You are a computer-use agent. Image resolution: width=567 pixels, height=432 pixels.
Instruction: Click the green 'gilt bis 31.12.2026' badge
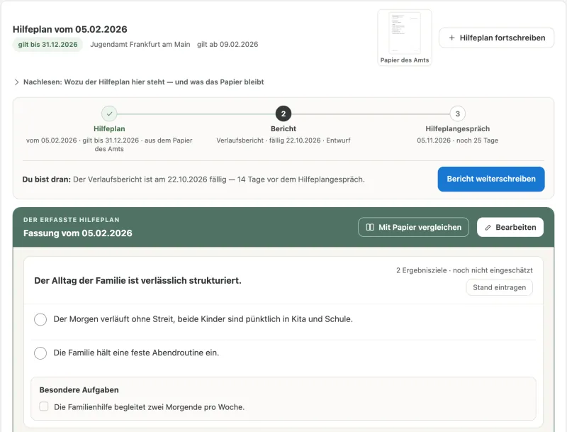click(x=47, y=45)
